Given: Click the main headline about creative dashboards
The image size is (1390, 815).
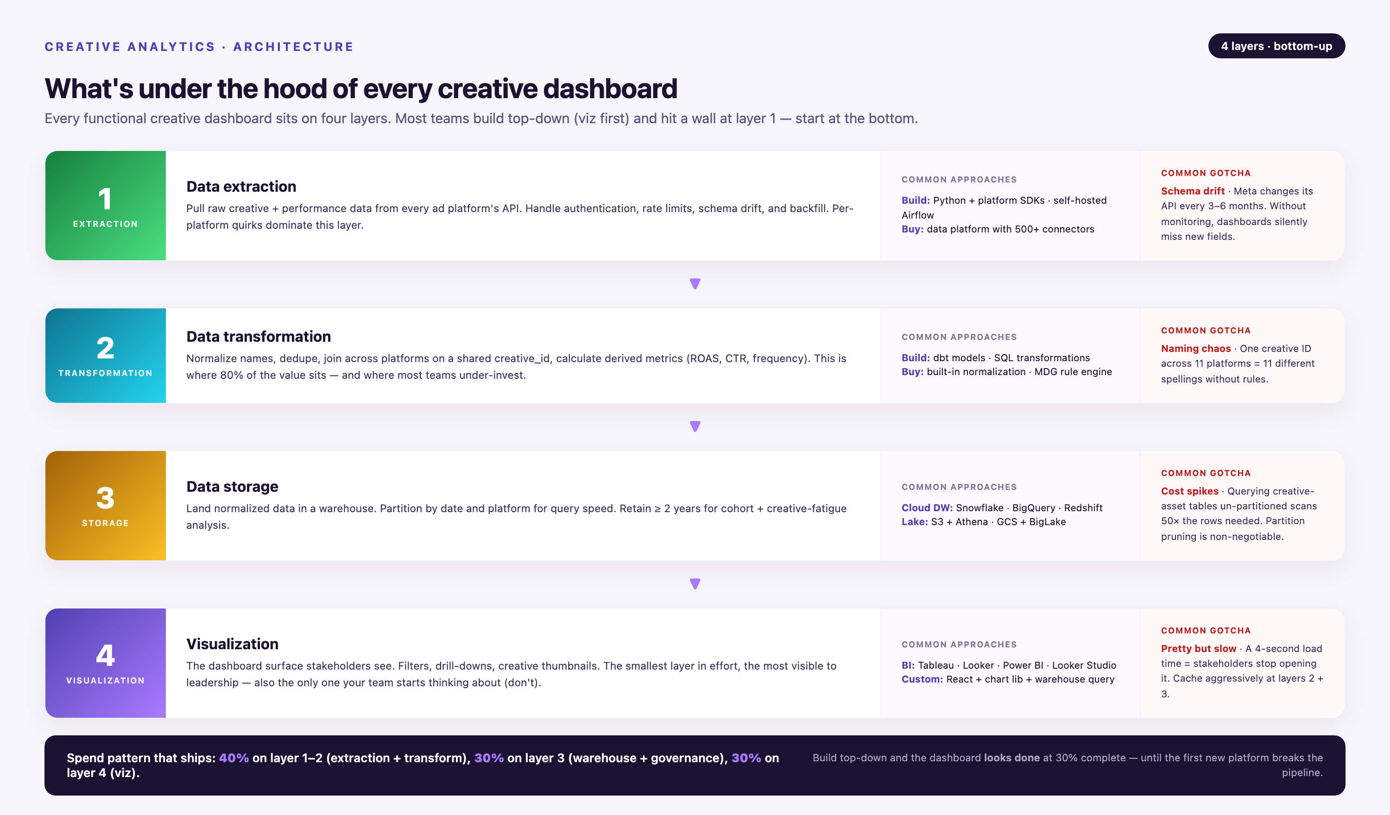Looking at the screenshot, I should (x=361, y=89).
